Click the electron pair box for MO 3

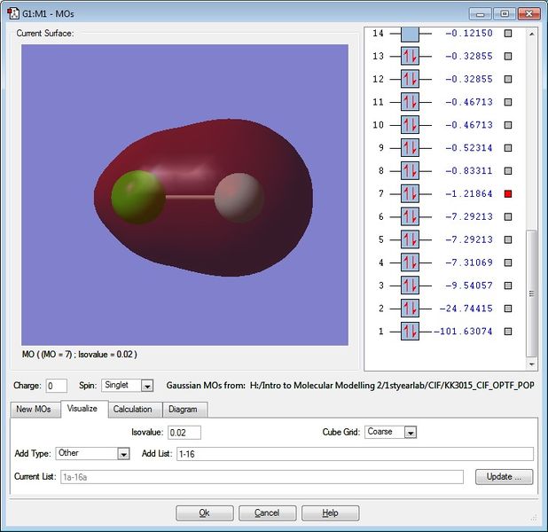[410, 286]
